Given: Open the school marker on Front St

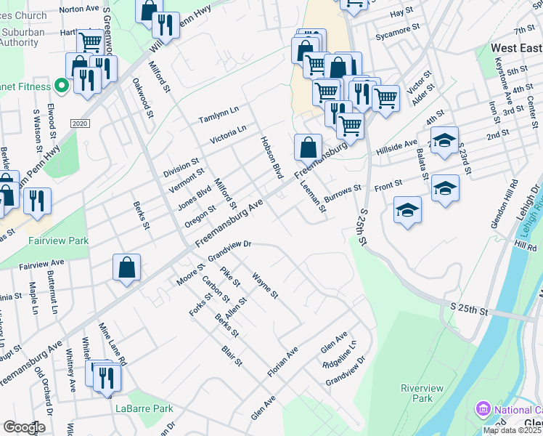Looking at the screenshot, I should tap(444, 189).
